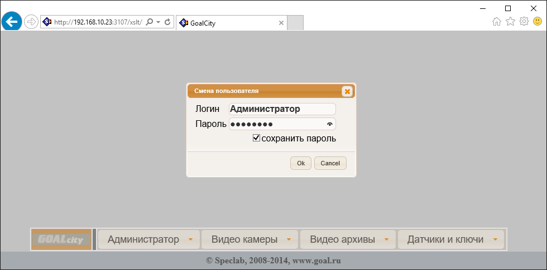Open Favorites star icon

[510, 22]
